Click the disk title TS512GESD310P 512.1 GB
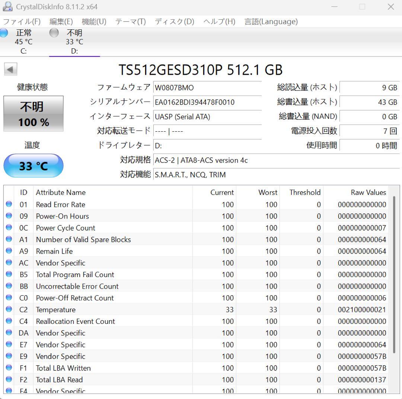This screenshot has height=399, width=402. pos(201,70)
